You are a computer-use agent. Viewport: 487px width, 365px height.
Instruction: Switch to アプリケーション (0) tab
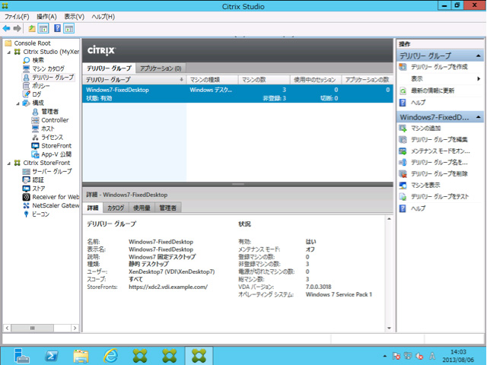(x=161, y=68)
